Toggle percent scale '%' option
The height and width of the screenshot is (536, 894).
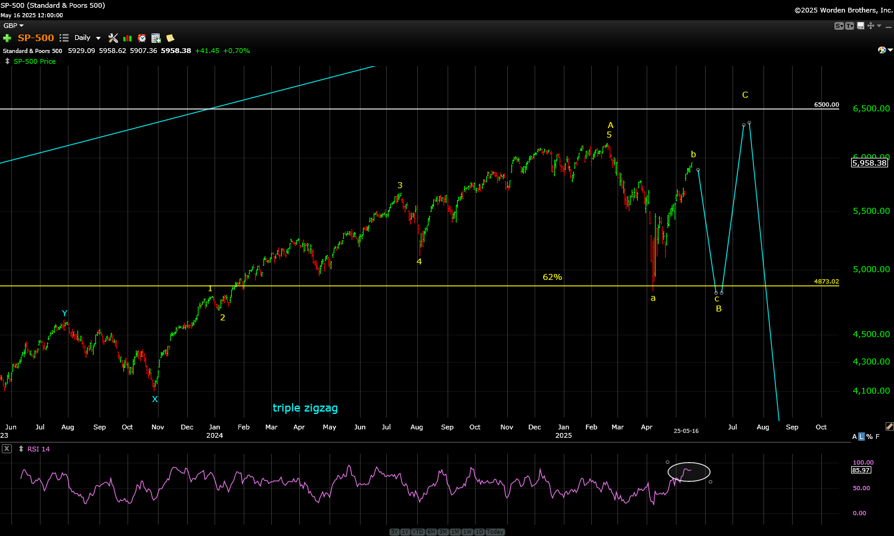(x=869, y=437)
